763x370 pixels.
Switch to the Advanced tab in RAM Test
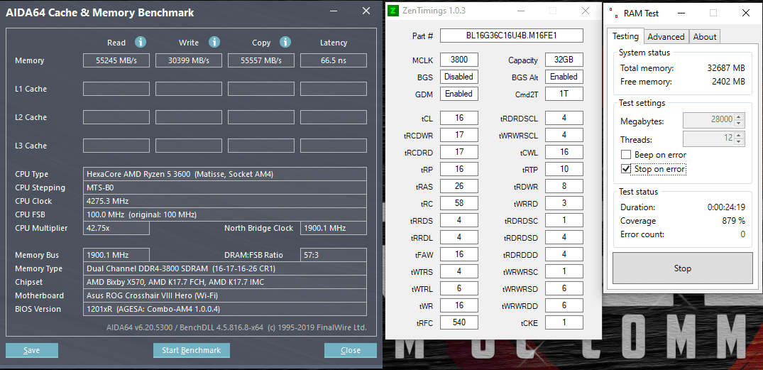[x=666, y=37]
